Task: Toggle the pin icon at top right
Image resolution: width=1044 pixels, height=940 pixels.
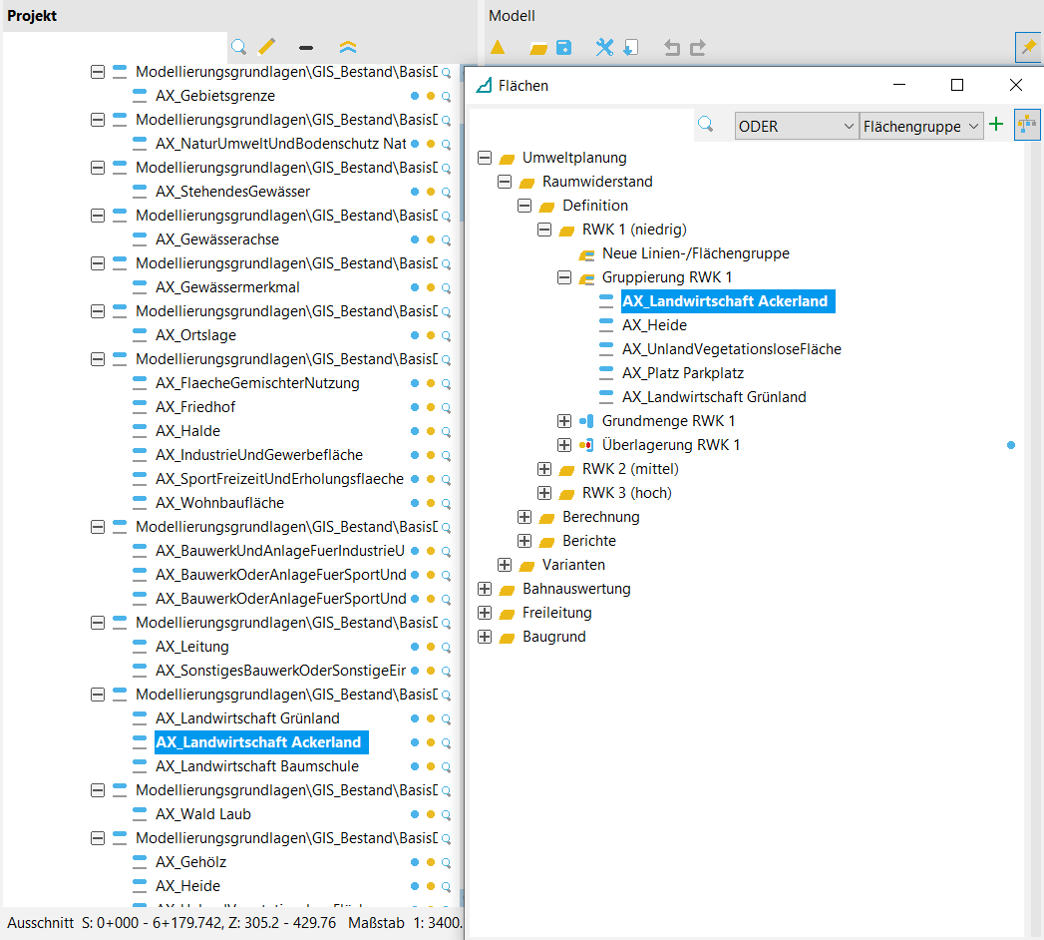Action: coord(1026,47)
